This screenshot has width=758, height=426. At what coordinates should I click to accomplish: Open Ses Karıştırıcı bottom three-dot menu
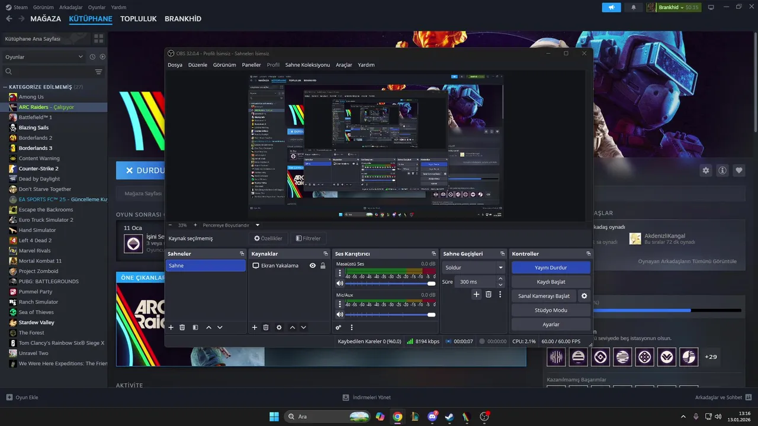pos(352,327)
